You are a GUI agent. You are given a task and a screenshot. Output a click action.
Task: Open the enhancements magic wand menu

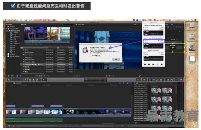(x=139, y=80)
